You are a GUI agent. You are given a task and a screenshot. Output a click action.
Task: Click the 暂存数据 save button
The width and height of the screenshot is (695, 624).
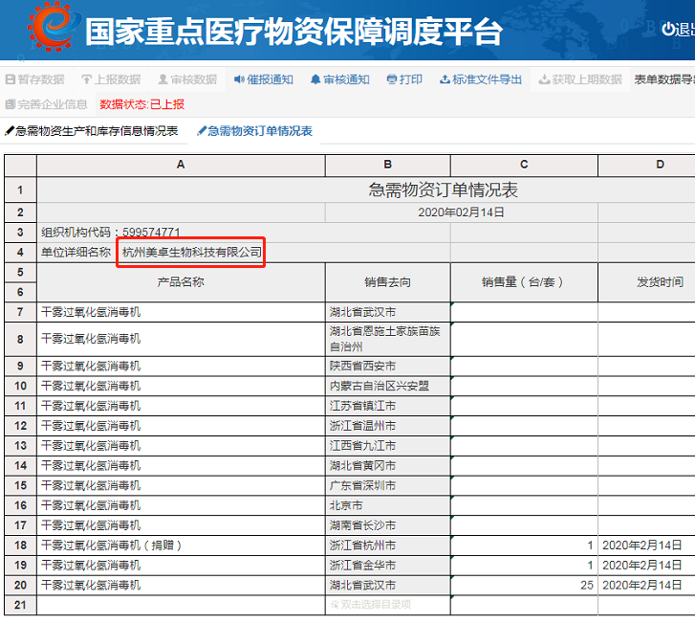[x=35, y=80]
